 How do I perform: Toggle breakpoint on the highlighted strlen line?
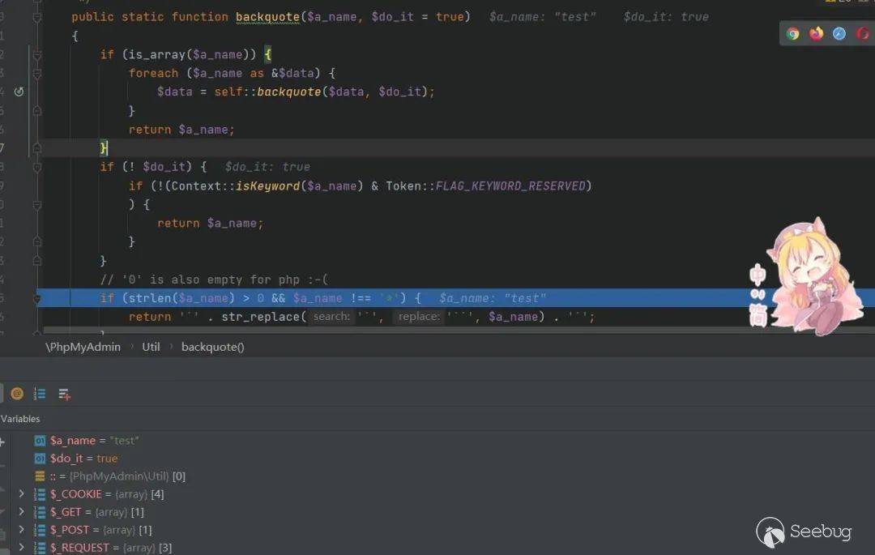16,298
